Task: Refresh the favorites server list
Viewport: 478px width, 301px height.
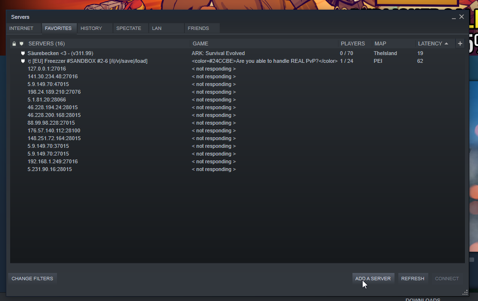Action: pos(413,278)
